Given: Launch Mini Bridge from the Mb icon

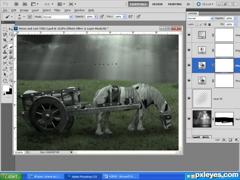Looking at the screenshot, I should (25, 4).
